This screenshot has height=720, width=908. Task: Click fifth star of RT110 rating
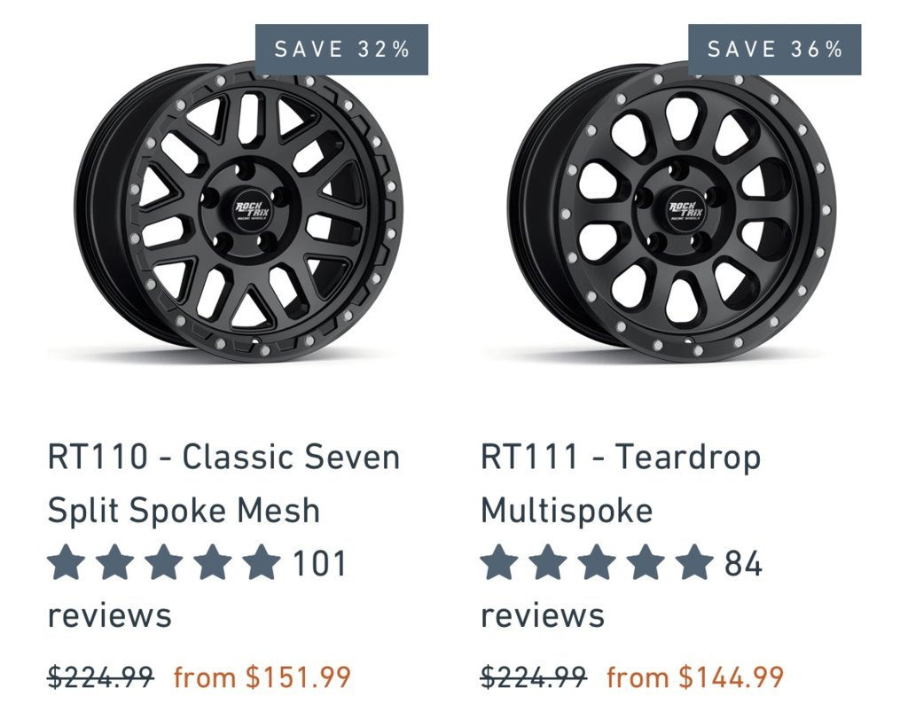click(262, 562)
